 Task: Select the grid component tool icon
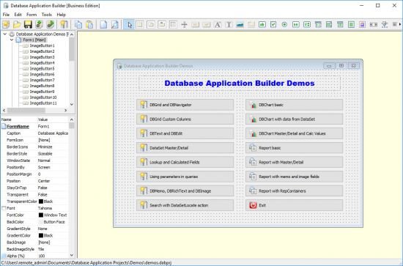[x=173, y=25]
